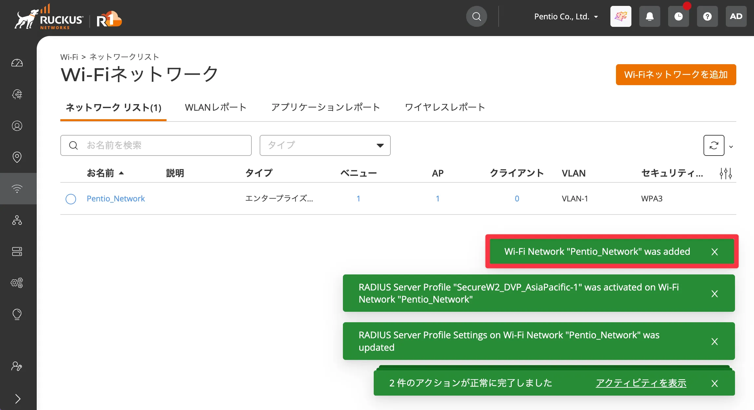Open the global search magnifier icon
The height and width of the screenshot is (410, 754).
tap(477, 16)
